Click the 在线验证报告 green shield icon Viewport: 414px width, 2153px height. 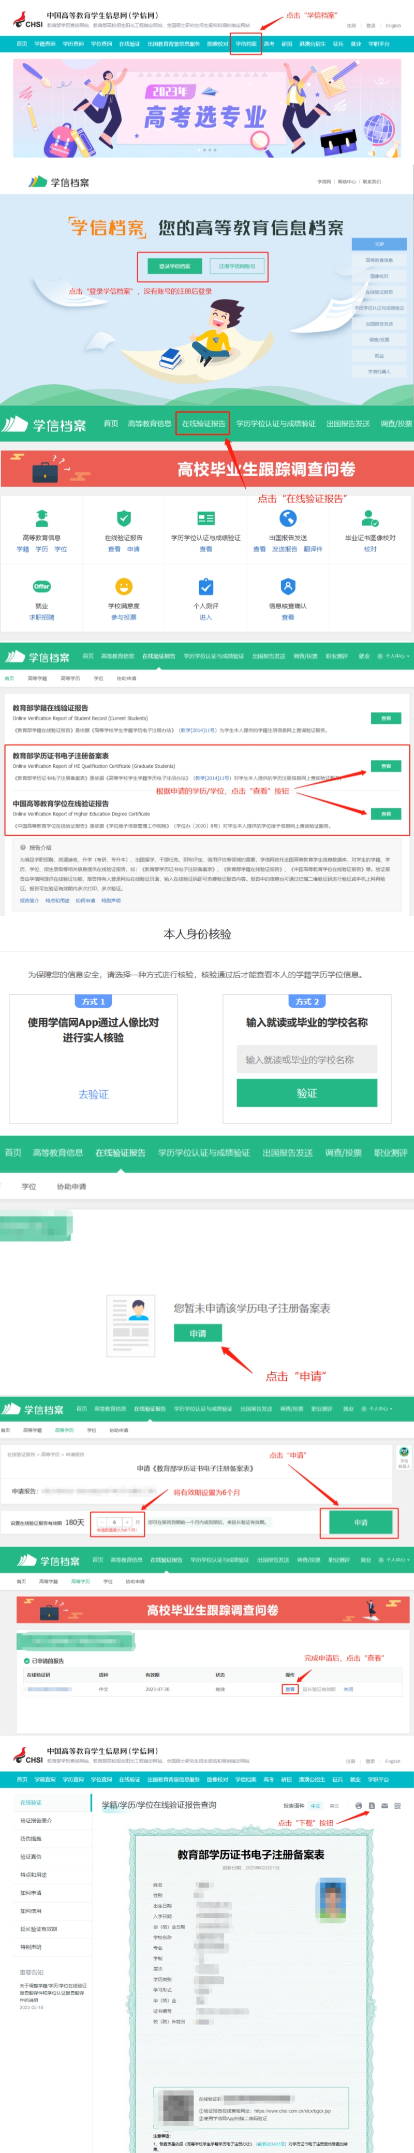coord(124,518)
